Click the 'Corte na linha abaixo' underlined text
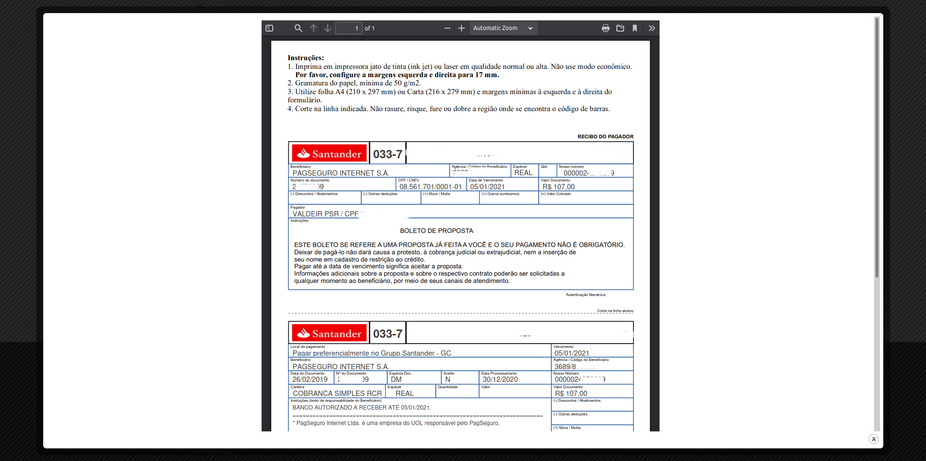 click(x=615, y=311)
